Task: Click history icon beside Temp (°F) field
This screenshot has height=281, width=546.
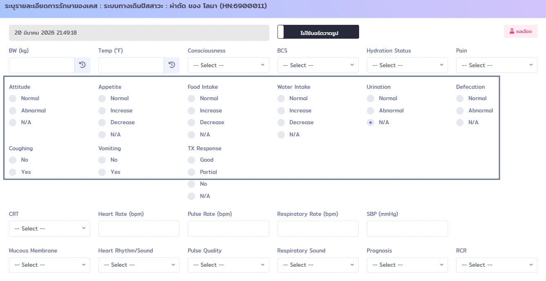Action: [x=171, y=65]
